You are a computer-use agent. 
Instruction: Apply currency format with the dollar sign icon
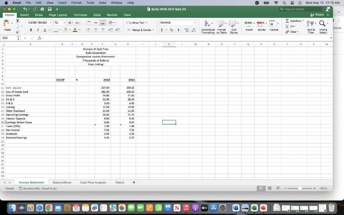tap(162, 30)
